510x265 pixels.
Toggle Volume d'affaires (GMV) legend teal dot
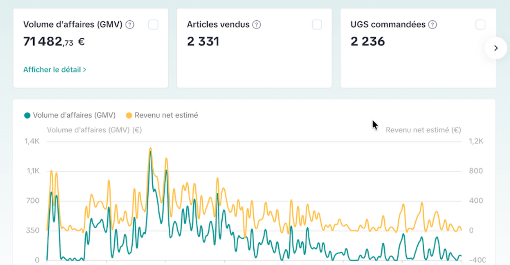27,116
